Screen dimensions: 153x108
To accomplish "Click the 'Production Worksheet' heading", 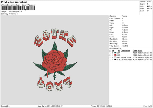I will (x=14, y=2).
